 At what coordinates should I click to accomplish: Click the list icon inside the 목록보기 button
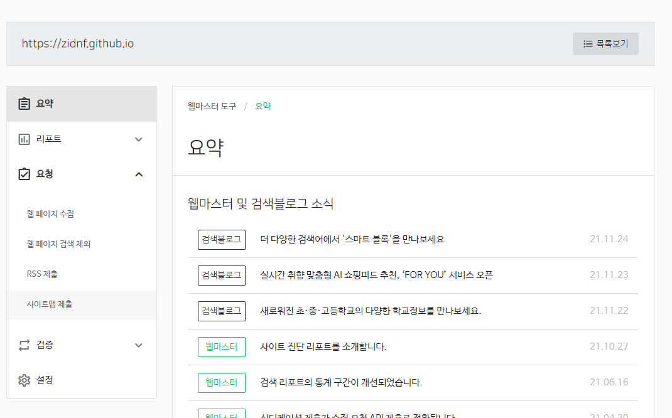coord(587,43)
